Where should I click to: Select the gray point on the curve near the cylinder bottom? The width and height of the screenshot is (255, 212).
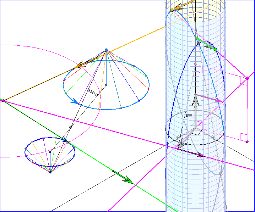pos(221,173)
